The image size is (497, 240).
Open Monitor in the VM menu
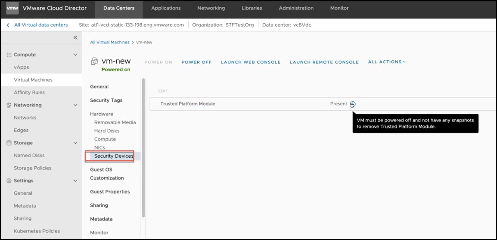pos(99,232)
